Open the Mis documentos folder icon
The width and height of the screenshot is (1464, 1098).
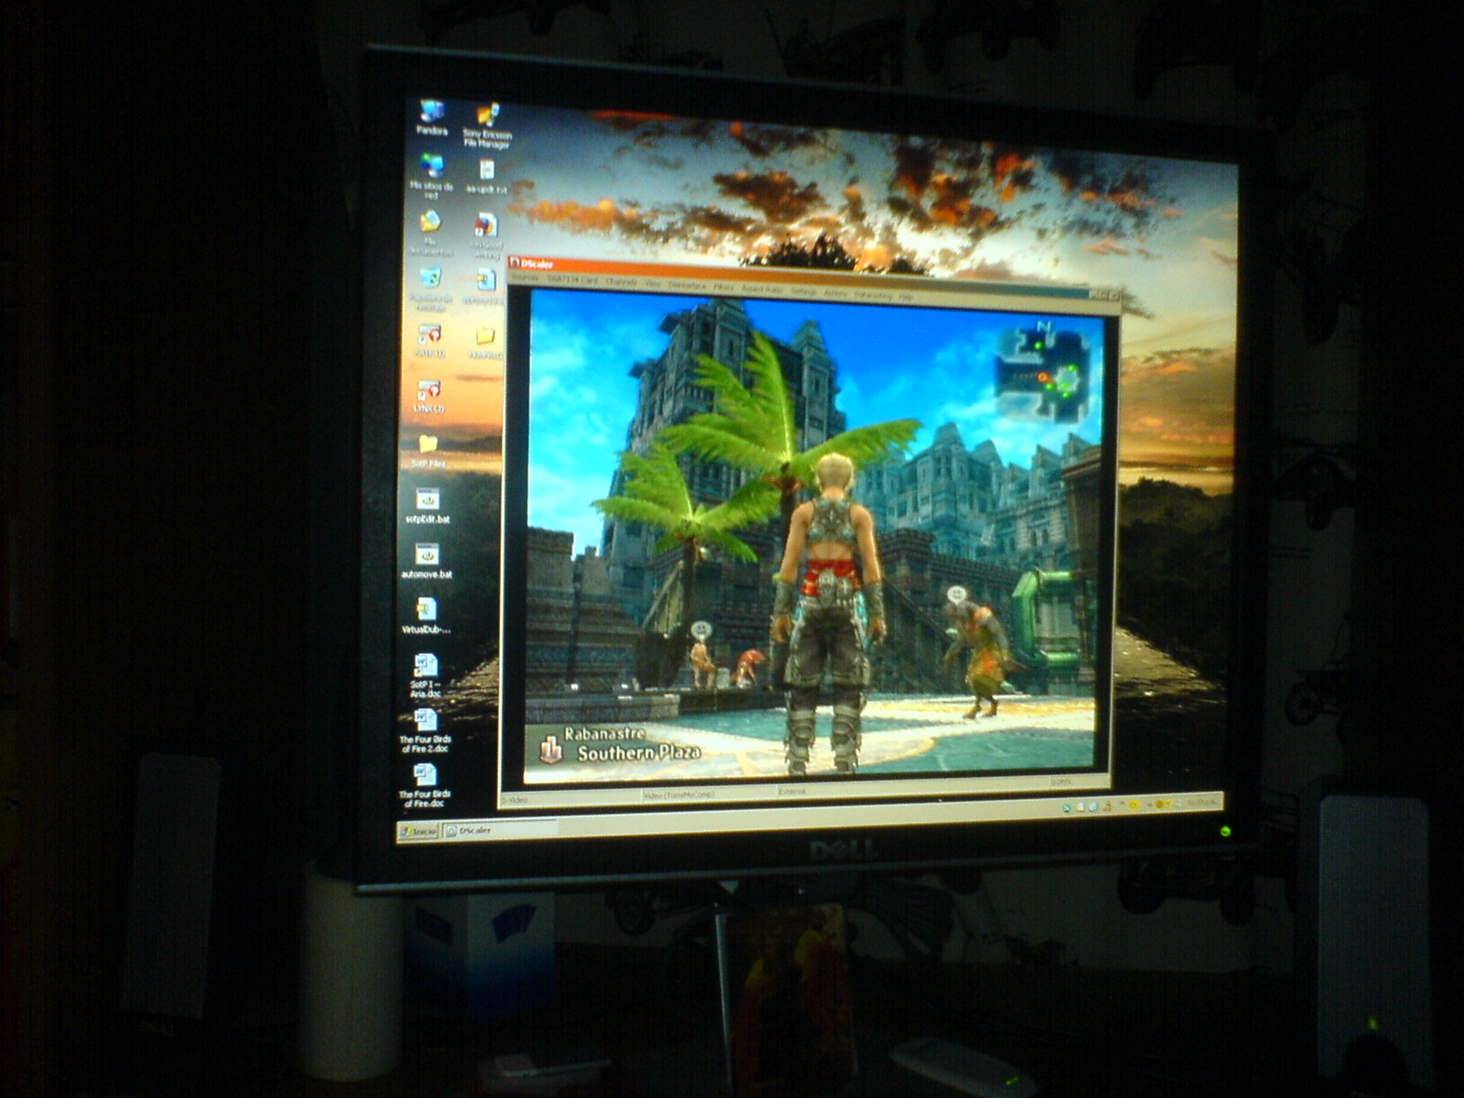431,232
